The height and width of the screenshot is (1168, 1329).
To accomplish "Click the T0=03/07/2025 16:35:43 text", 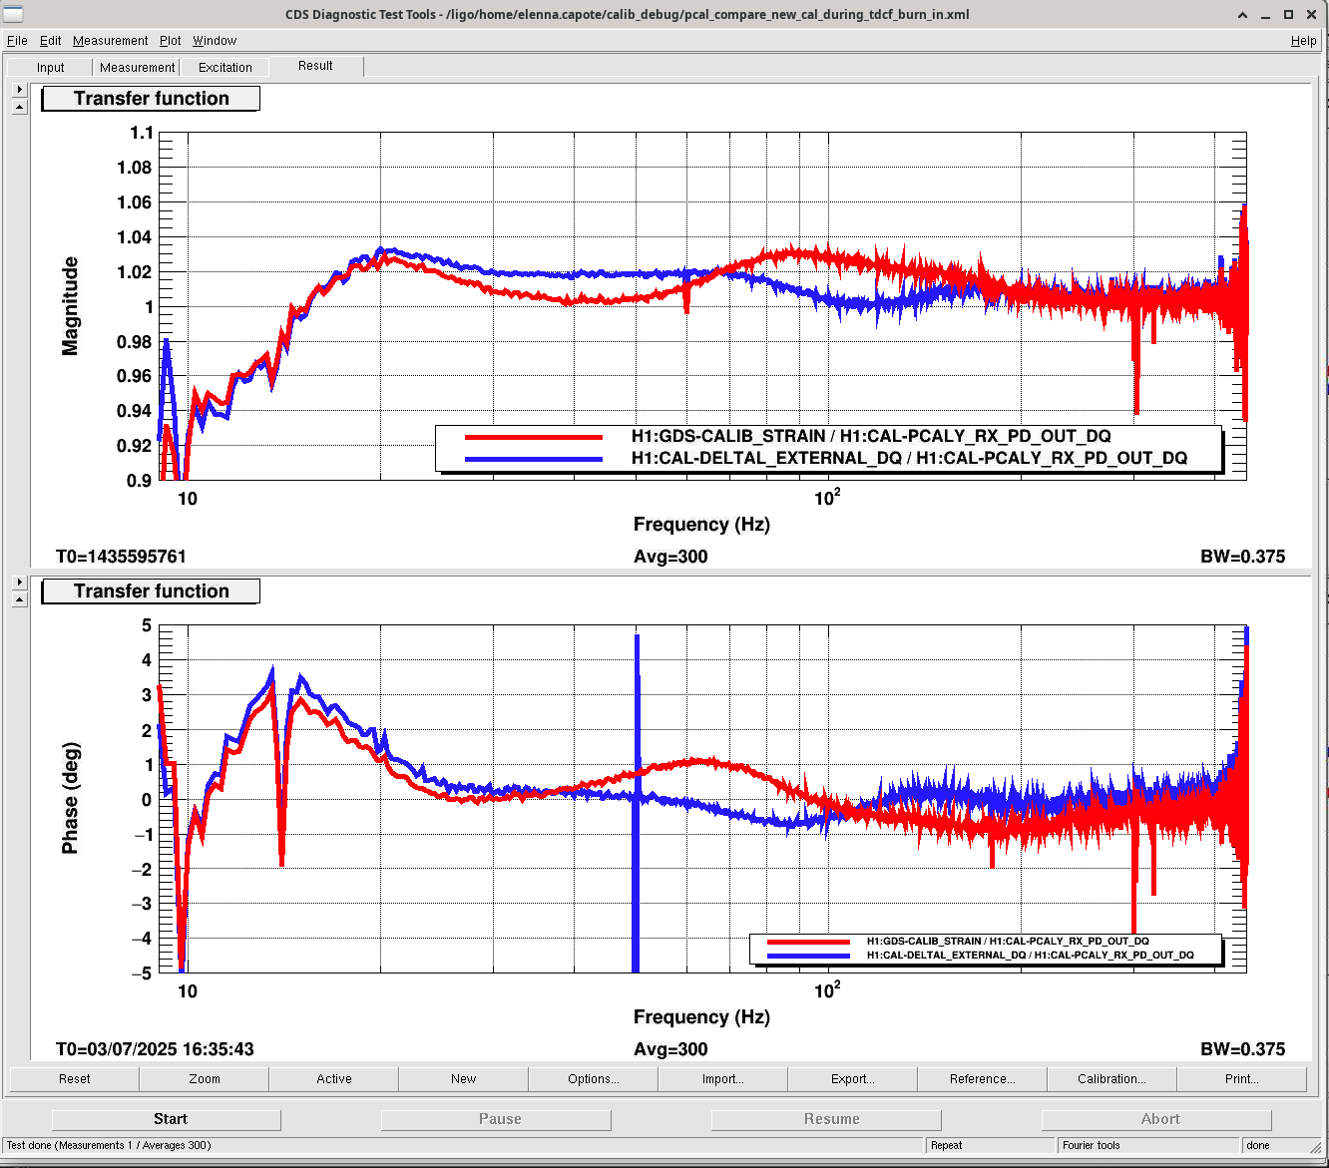I will 155,1049.
